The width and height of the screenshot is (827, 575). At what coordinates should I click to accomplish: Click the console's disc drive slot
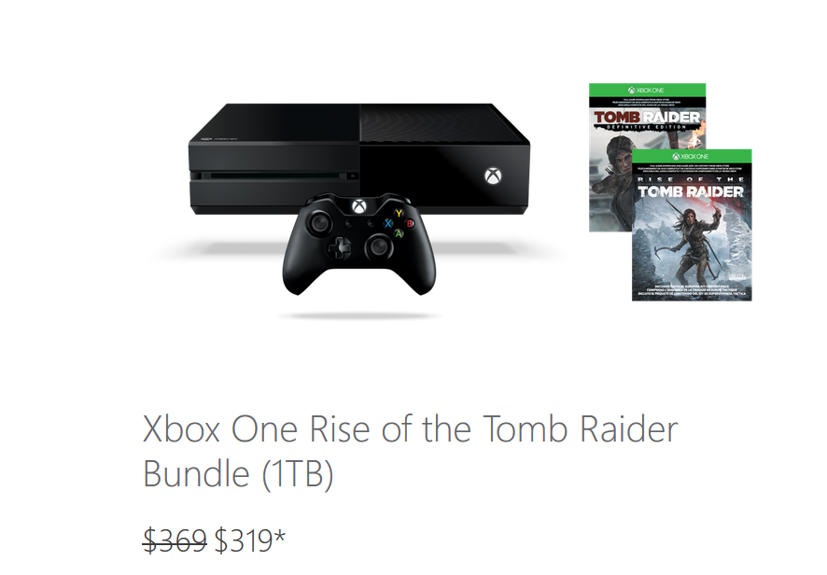click(x=274, y=176)
